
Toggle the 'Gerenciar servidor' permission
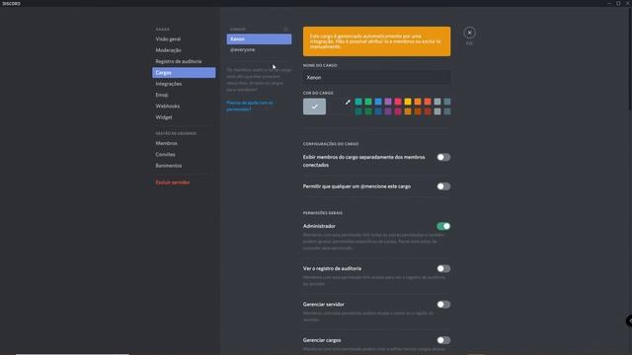[x=443, y=305]
